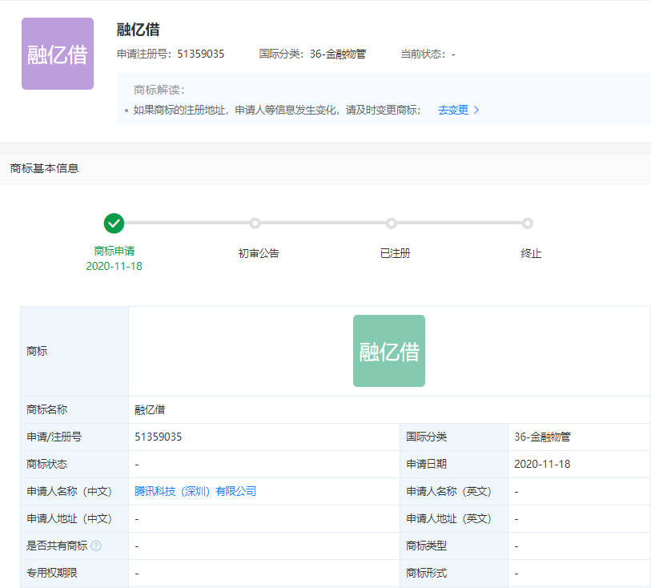Click the 融亿借 page title heading
Viewport: 651px width, 588px height.
click(138, 30)
